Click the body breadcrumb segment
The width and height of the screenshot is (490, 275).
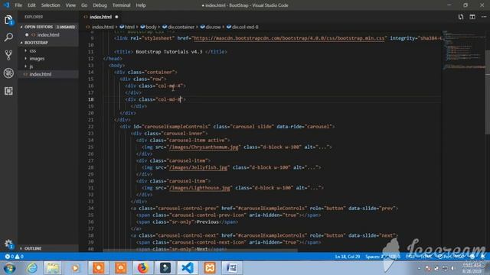point(149,27)
